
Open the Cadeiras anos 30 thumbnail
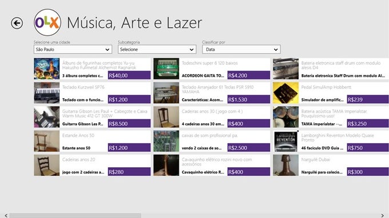(166, 117)
